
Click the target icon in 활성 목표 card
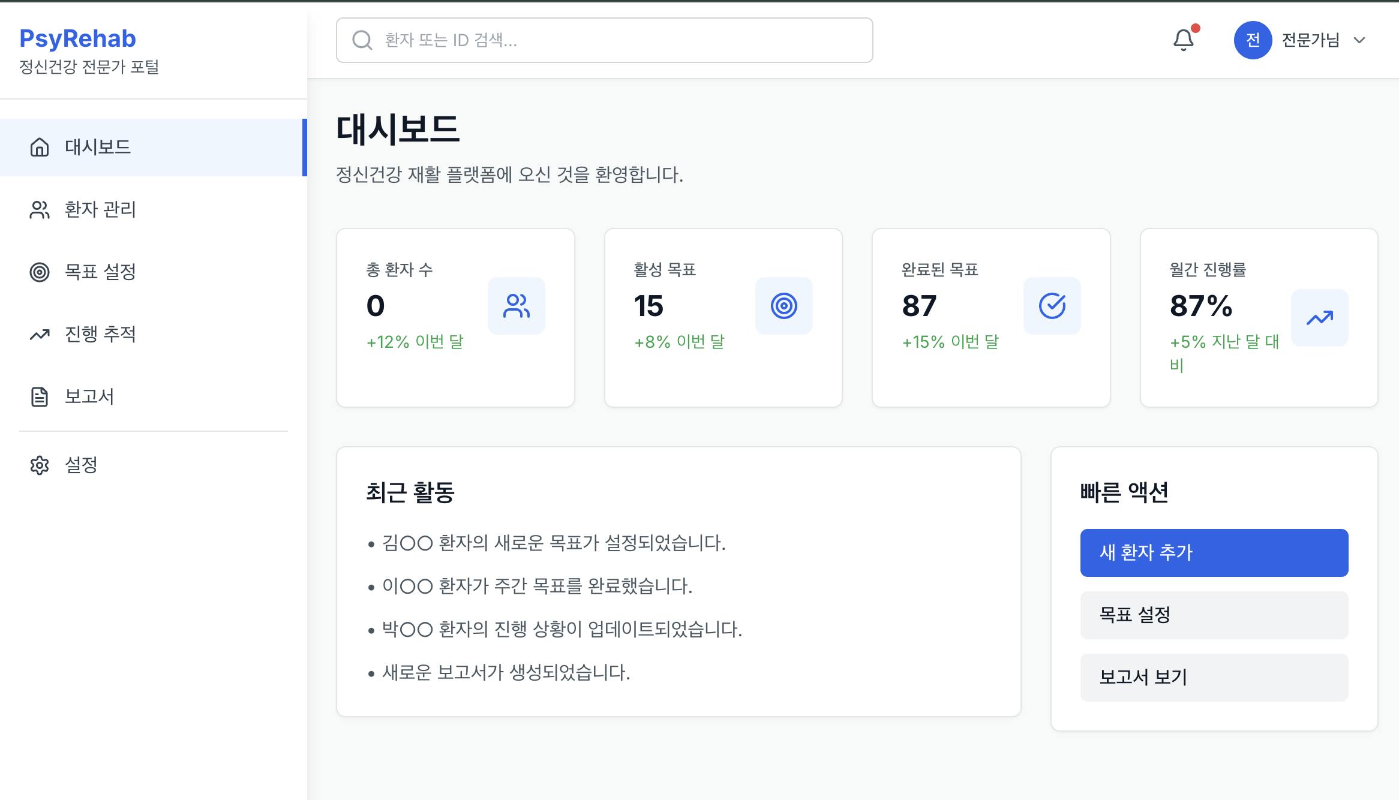[x=784, y=306]
